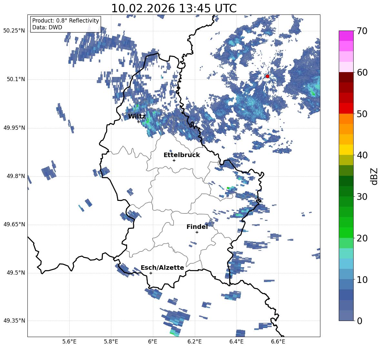Click the 'Data: DWD' text

[47, 27]
